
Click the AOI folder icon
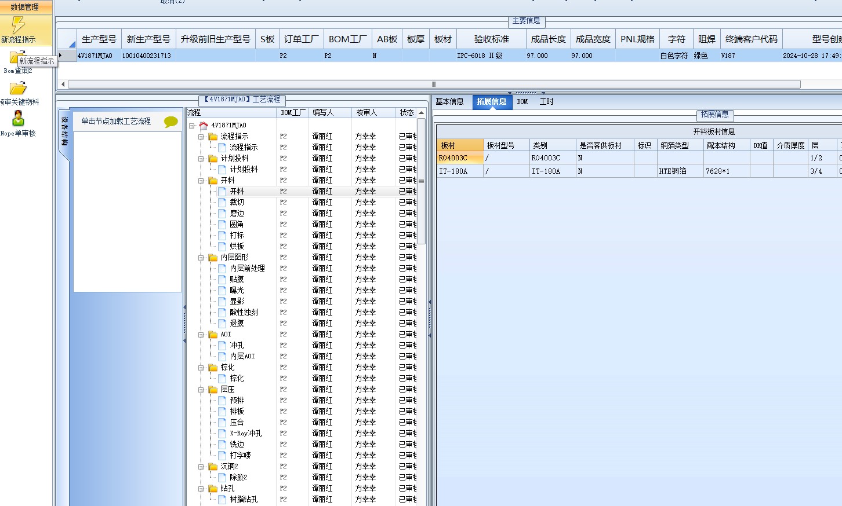[x=213, y=334]
